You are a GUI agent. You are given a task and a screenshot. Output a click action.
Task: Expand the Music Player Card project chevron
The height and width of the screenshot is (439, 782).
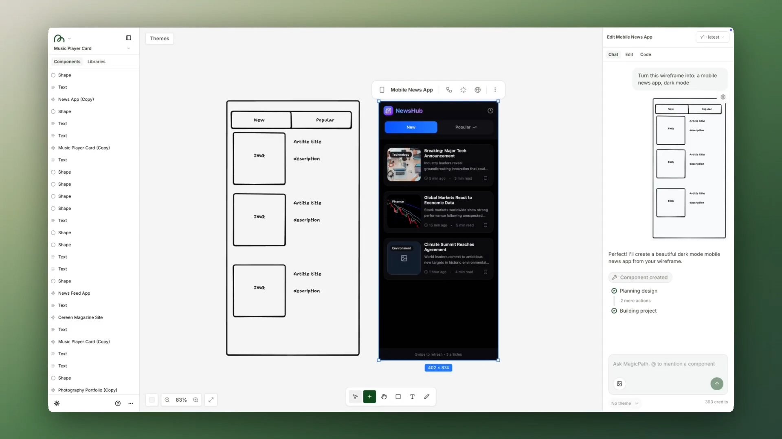pos(129,48)
